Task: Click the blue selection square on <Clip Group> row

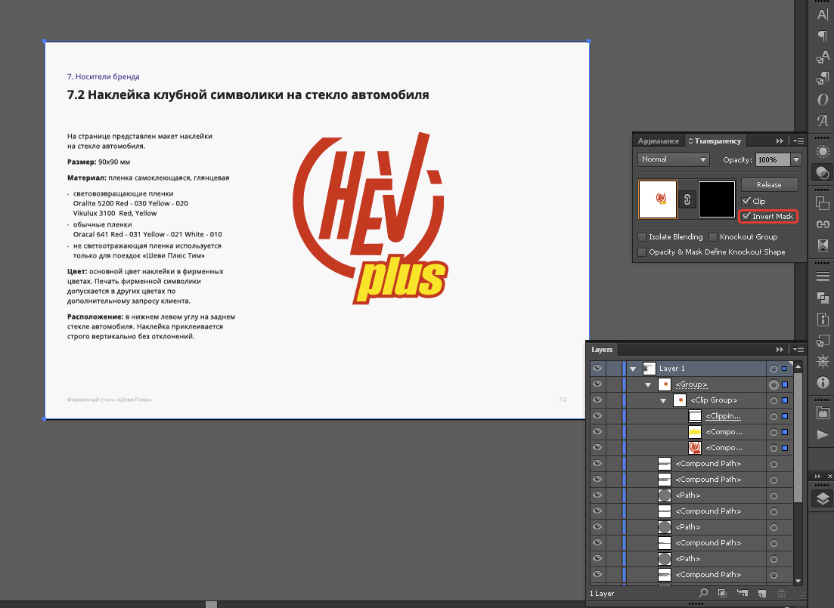Action: point(785,400)
